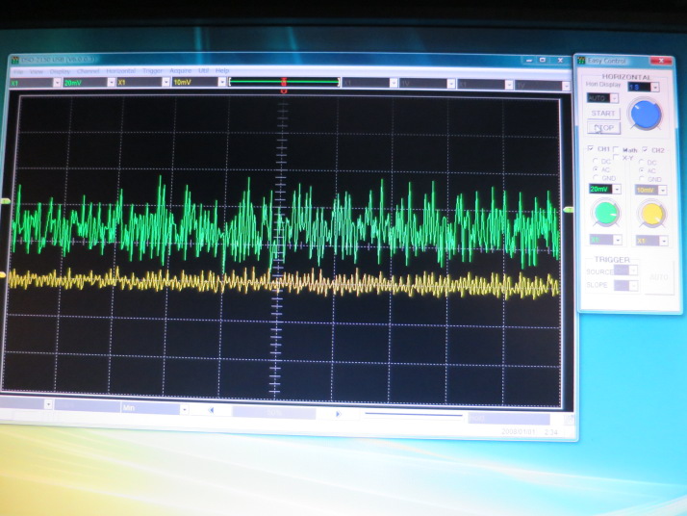Enable the Math checkbox

click(616, 150)
